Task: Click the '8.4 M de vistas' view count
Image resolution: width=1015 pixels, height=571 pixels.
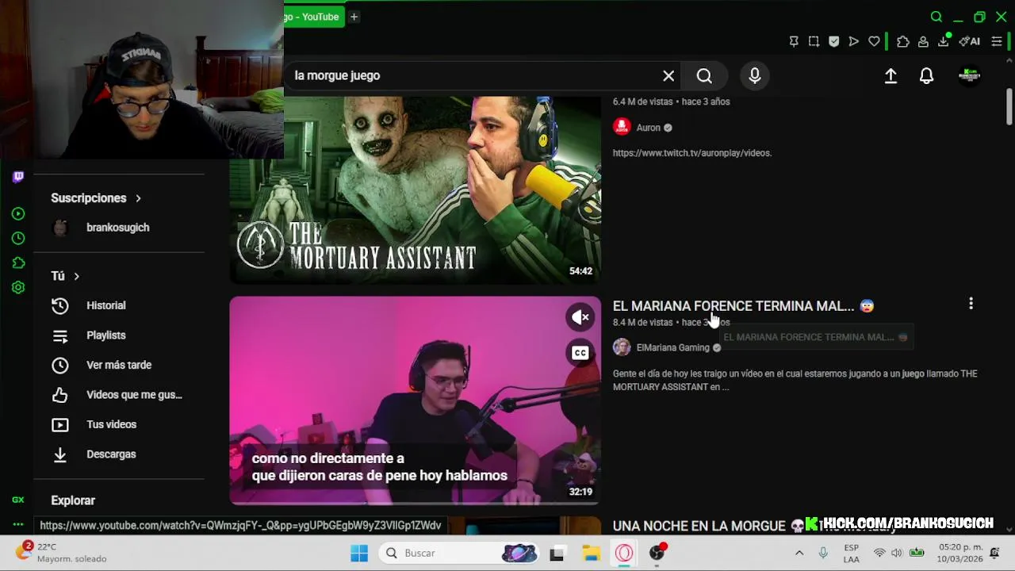Action: (x=643, y=323)
